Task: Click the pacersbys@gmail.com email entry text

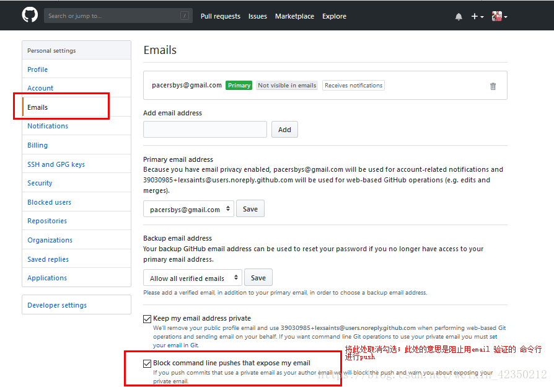Action: coord(187,85)
